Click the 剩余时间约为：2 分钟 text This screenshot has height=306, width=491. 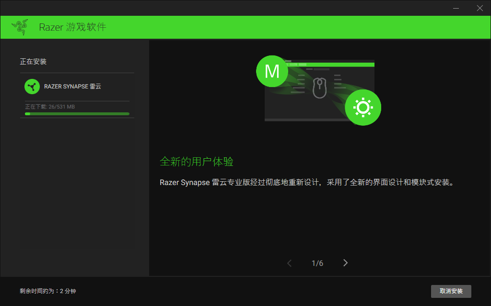48,291
